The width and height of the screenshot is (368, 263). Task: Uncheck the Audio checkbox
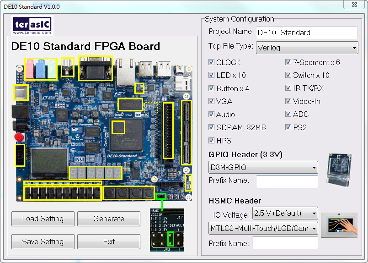pyautogui.click(x=211, y=115)
